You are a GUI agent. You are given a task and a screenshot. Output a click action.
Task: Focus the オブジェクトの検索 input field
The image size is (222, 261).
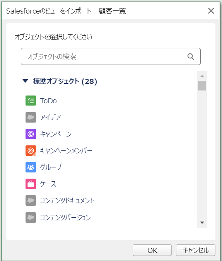pos(111,56)
